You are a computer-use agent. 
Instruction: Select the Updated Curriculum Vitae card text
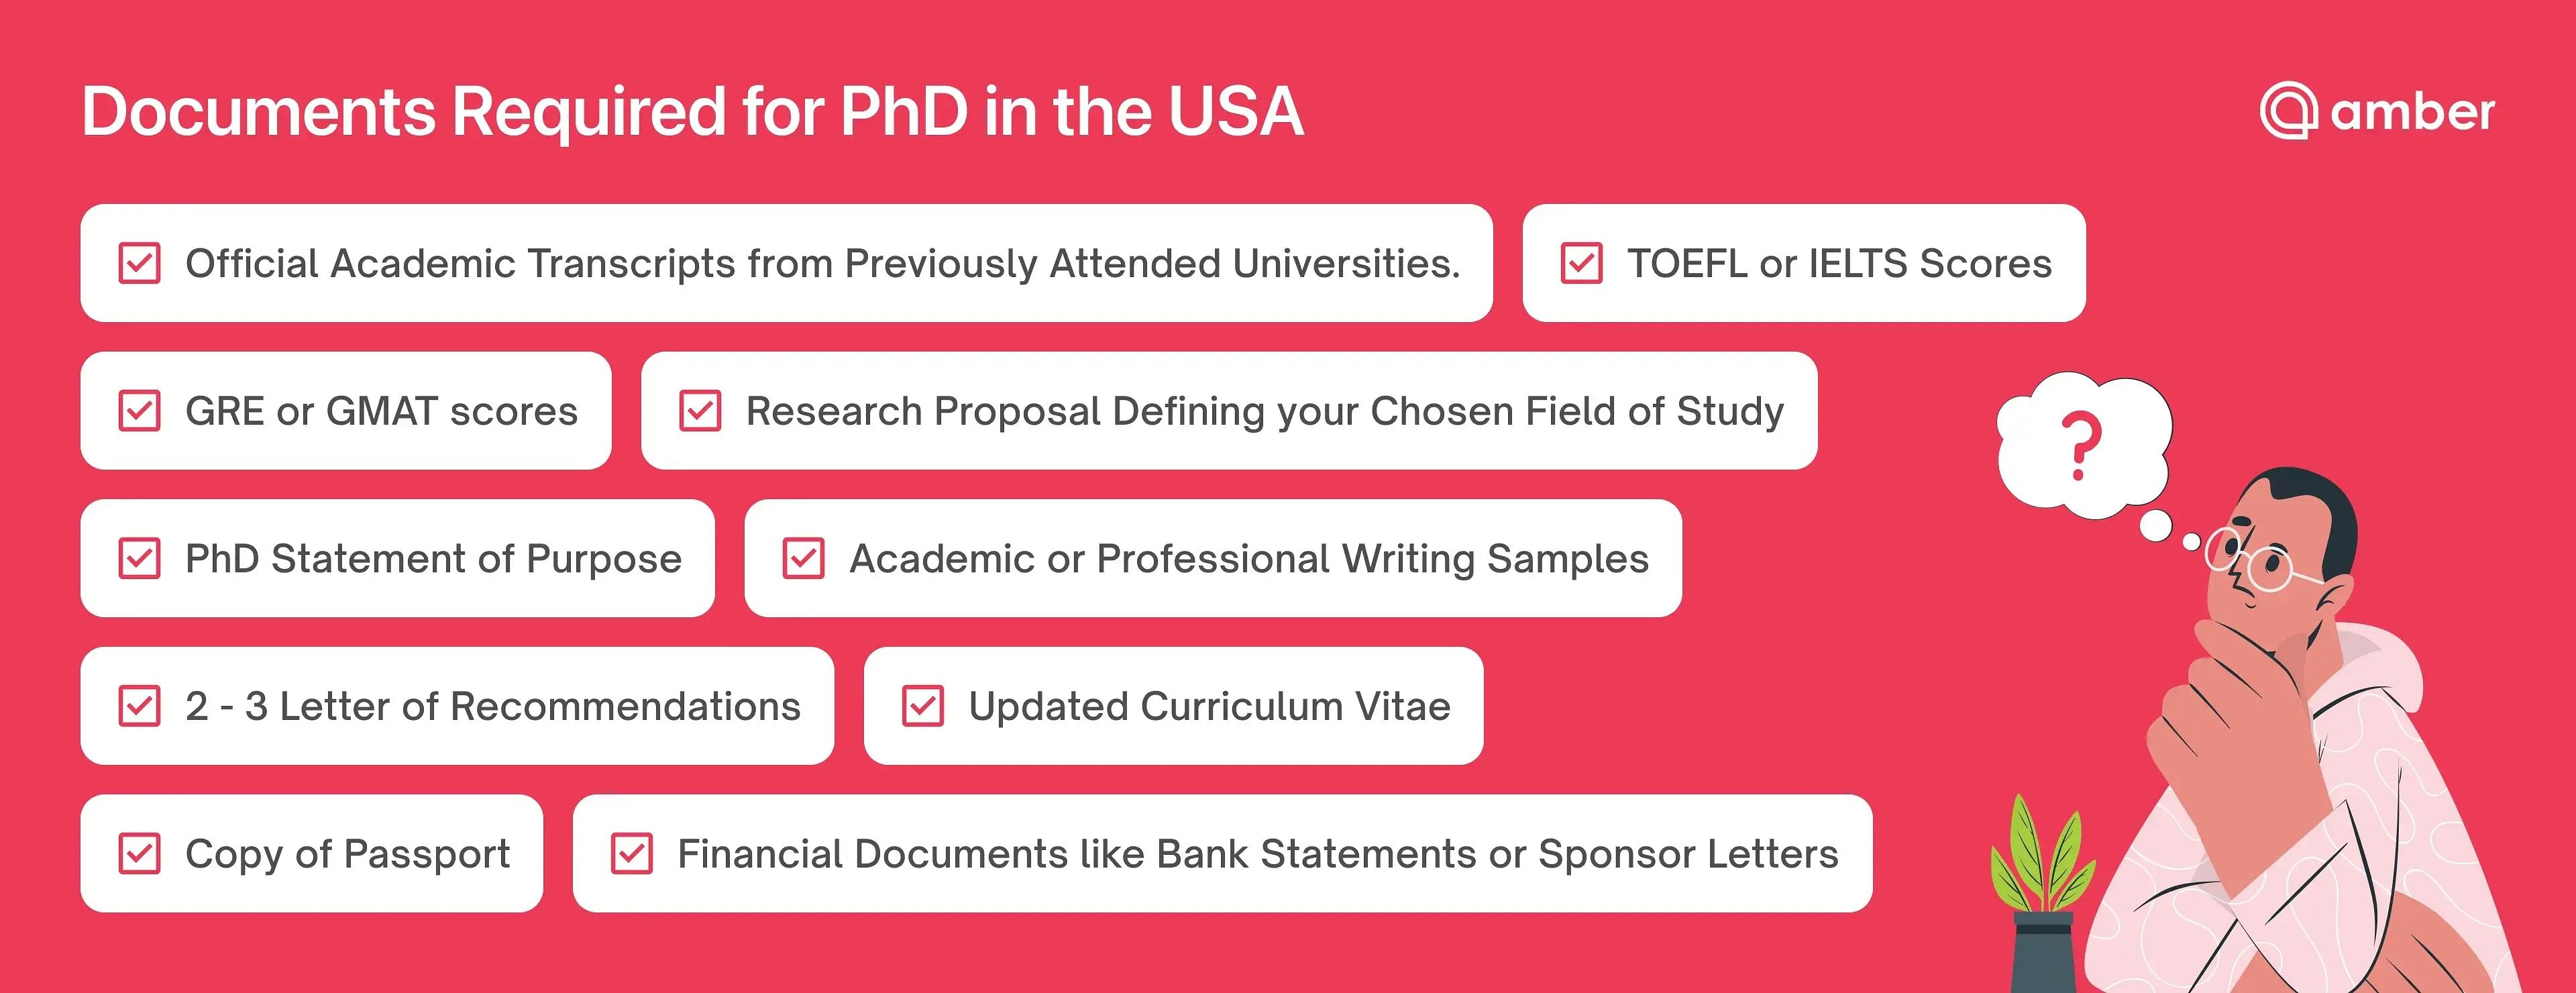(x=1209, y=706)
